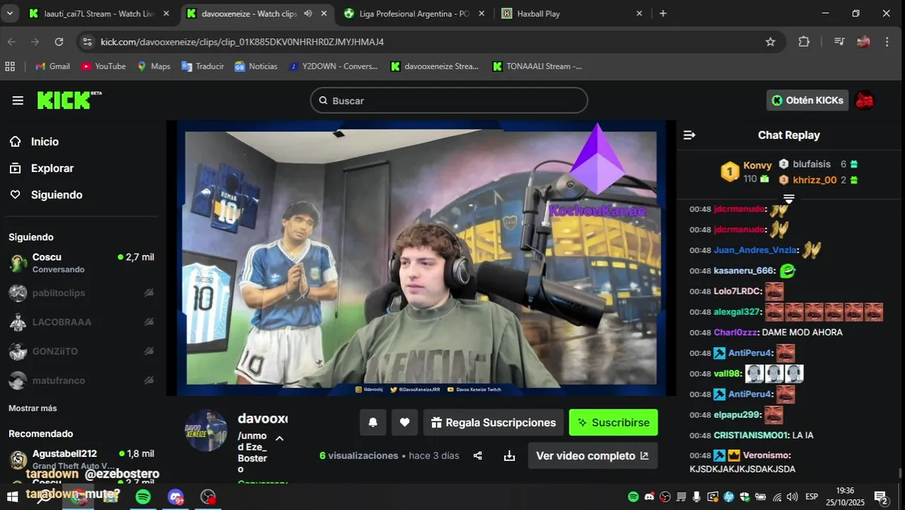Open the Gmail bookmark
The width and height of the screenshot is (905, 510).
(51, 66)
